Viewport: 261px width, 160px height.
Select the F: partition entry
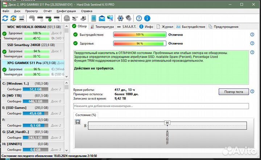33,123
